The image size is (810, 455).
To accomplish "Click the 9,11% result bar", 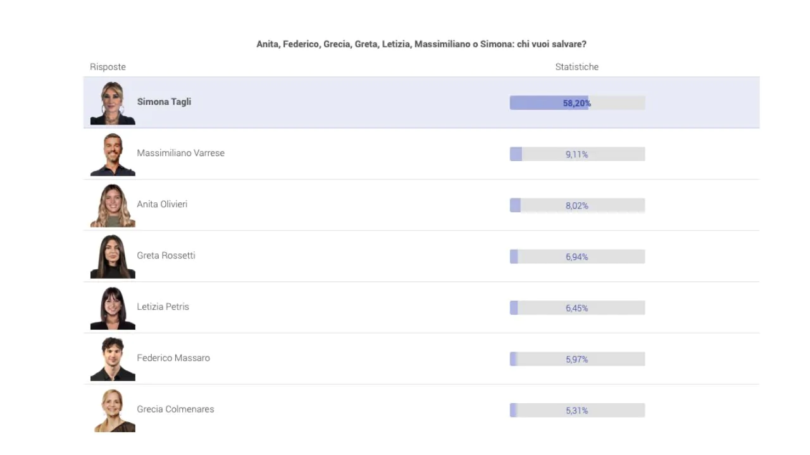I will [577, 154].
